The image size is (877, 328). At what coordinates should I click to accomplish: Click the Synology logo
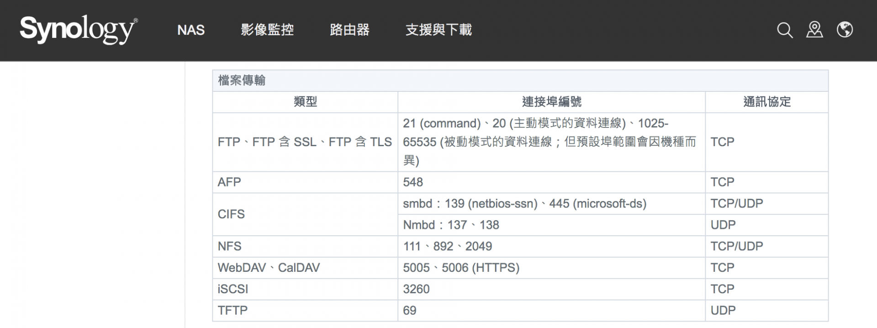(79, 30)
